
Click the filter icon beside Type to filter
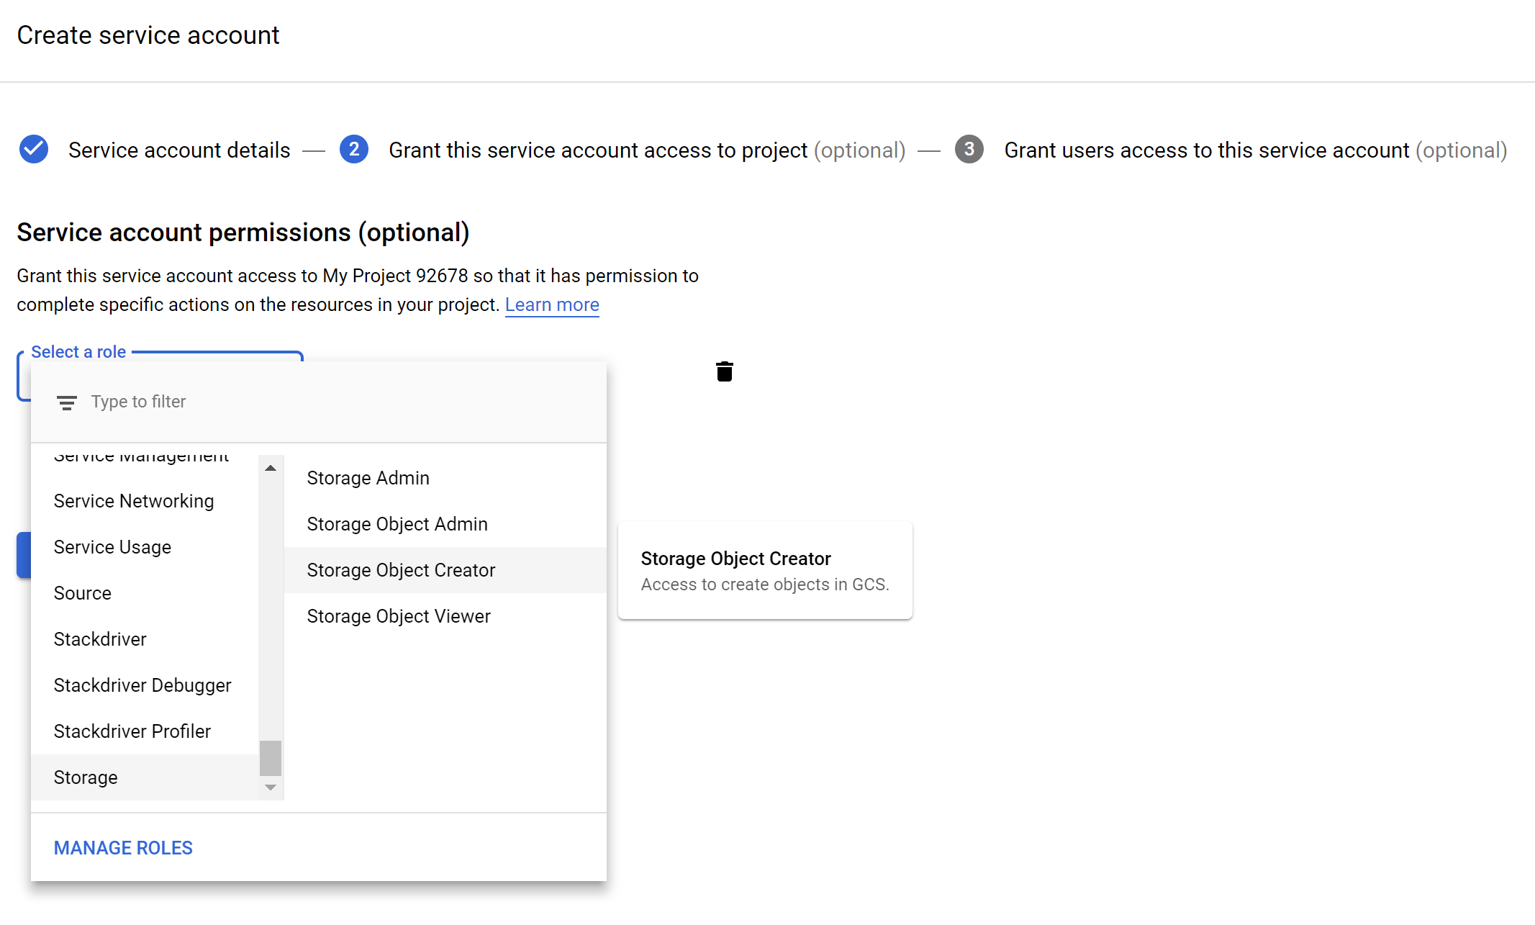pyautogui.click(x=66, y=402)
